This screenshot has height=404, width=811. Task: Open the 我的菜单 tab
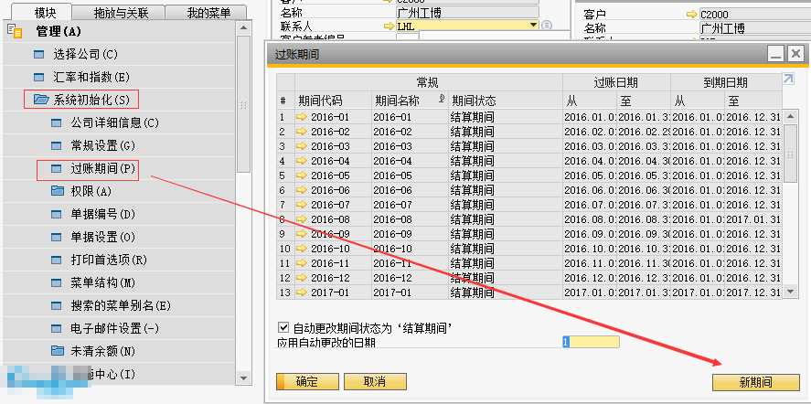coord(209,13)
